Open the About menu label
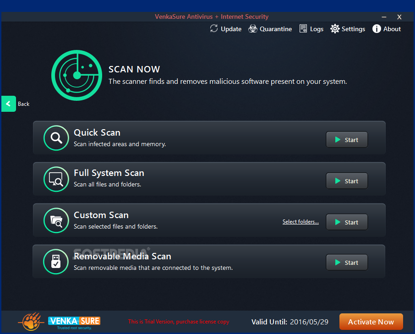The width and height of the screenshot is (415, 334). (392, 29)
